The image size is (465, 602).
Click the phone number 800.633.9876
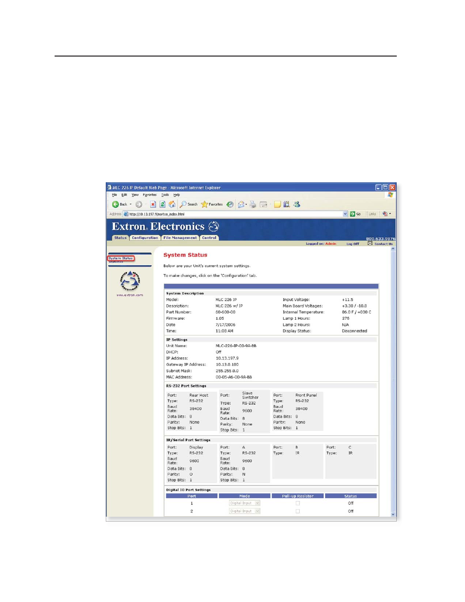pyautogui.click(x=381, y=238)
